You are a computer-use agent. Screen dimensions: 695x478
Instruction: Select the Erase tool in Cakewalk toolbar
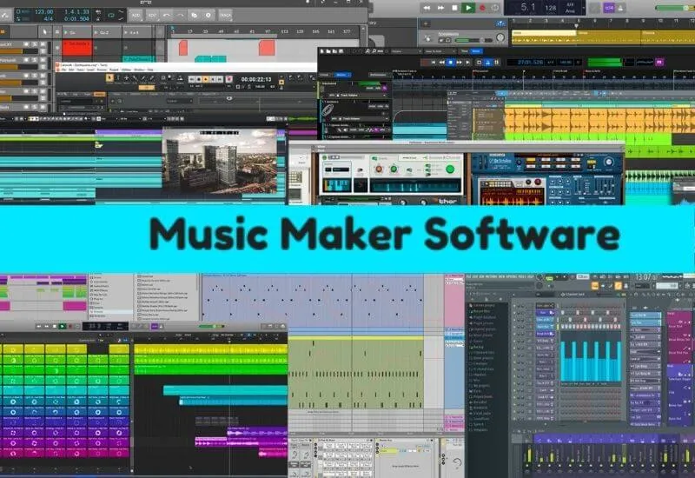[152, 77]
